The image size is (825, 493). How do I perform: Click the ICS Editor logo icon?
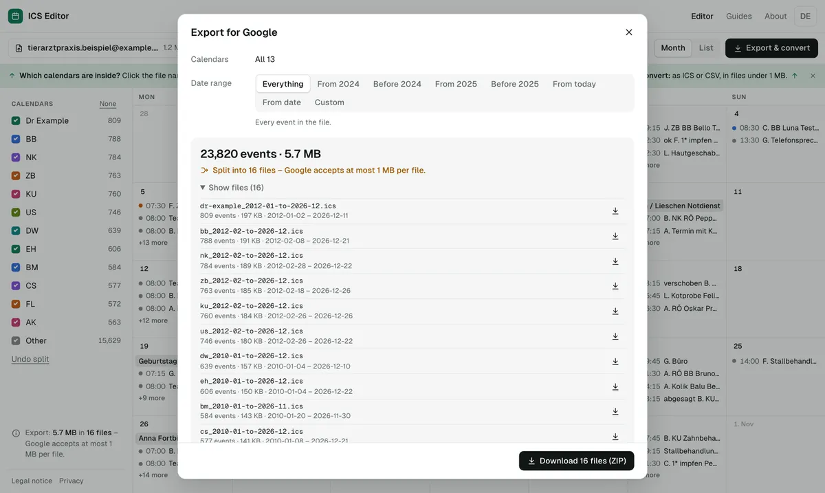point(15,16)
